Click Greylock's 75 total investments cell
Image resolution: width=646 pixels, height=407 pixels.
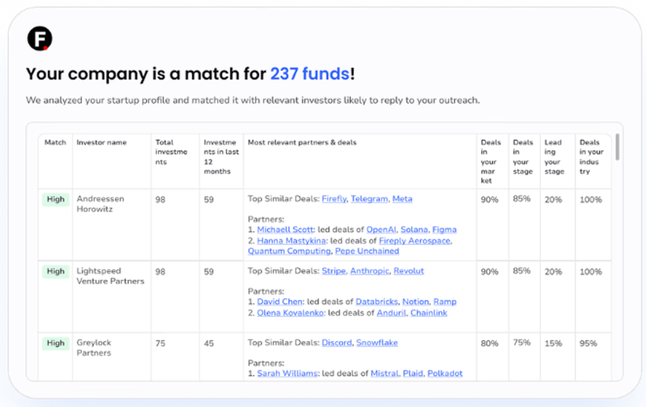(160, 343)
